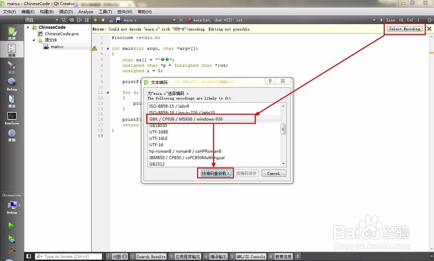Select ChineseCode.pro in project tree
Screen dimensions: 434x261
[x=62, y=34]
